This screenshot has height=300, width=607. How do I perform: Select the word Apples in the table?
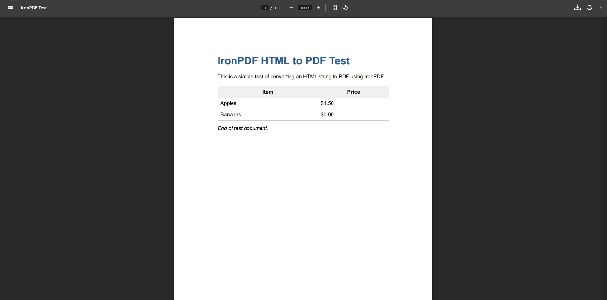tap(228, 103)
